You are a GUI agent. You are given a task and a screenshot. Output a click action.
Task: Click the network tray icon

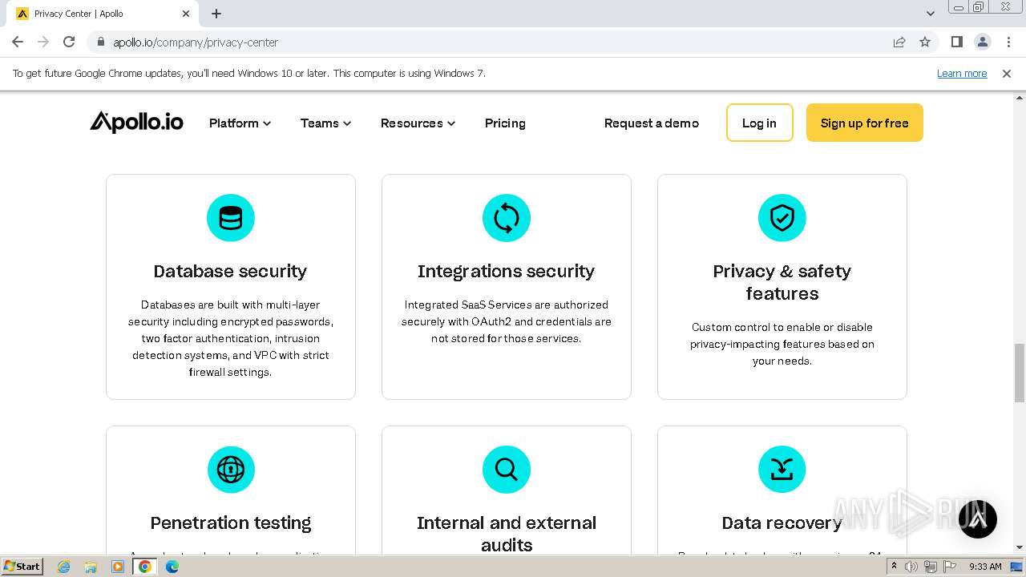pyautogui.click(x=931, y=567)
